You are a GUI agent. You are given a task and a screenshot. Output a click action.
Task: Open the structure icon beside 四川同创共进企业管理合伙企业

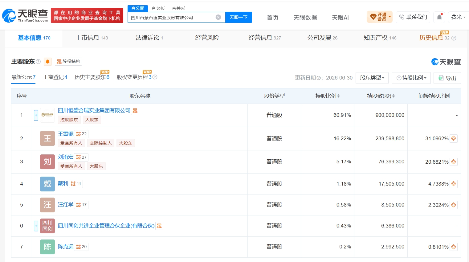tap(159, 226)
